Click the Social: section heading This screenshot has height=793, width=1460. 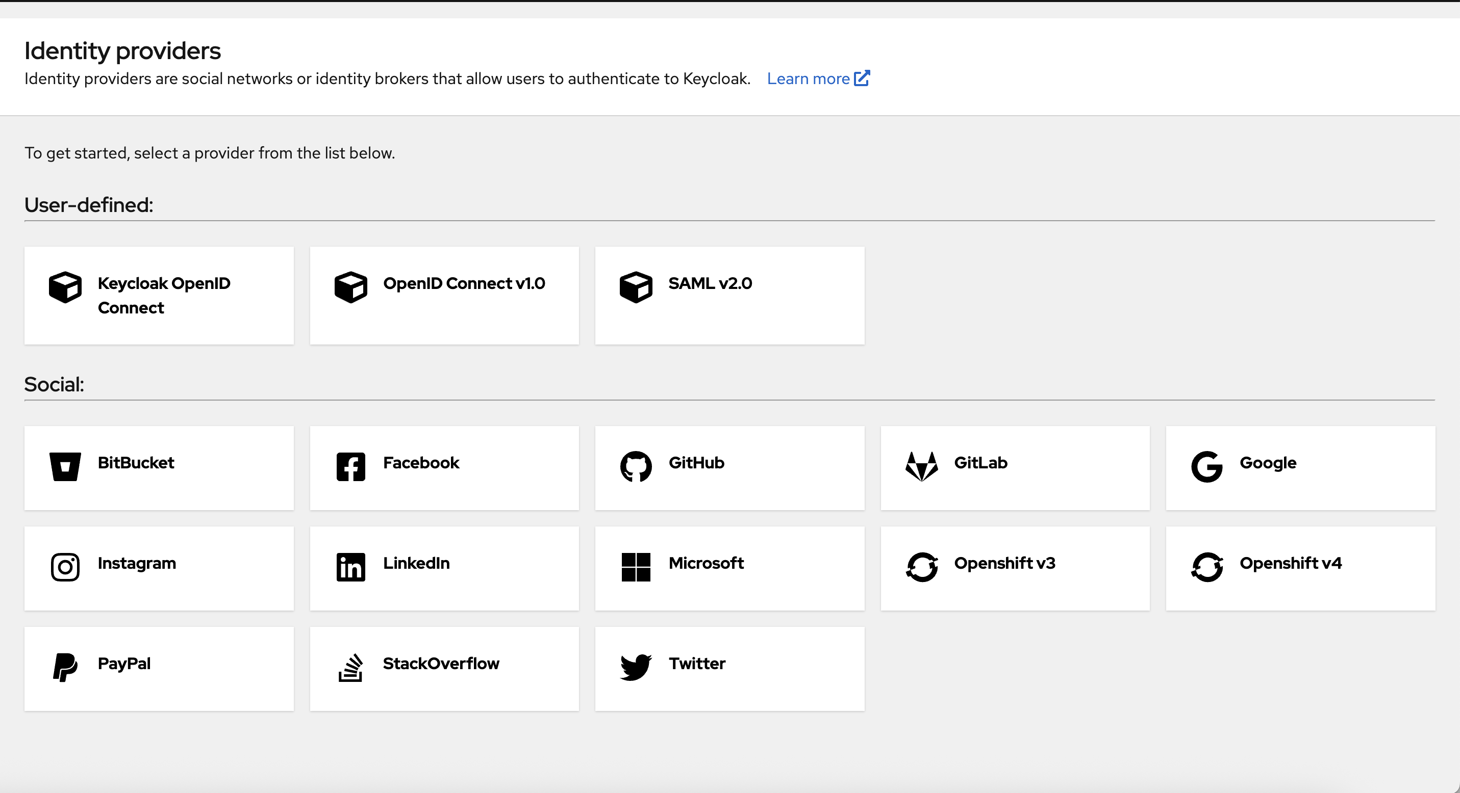54,385
